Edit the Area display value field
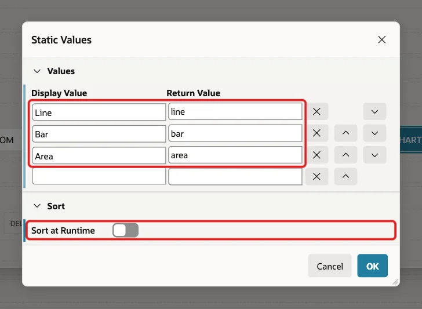 pyautogui.click(x=99, y=155)
